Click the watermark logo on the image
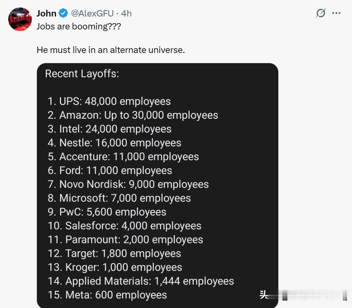 [264, 295]
